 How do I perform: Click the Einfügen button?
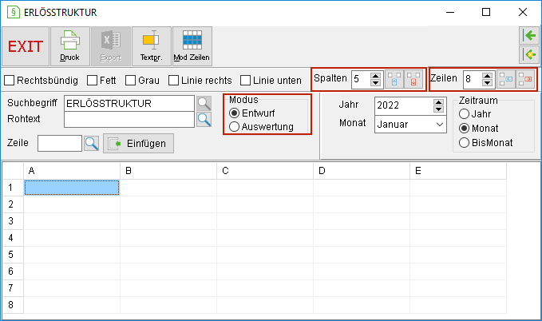coord(138,143)
